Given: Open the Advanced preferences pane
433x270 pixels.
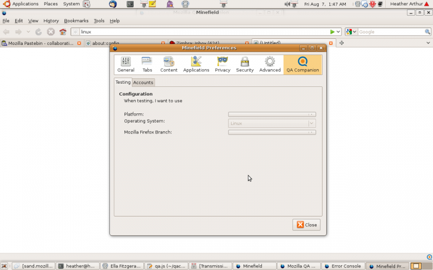Looking at the screenshot, I should (270, 64).
